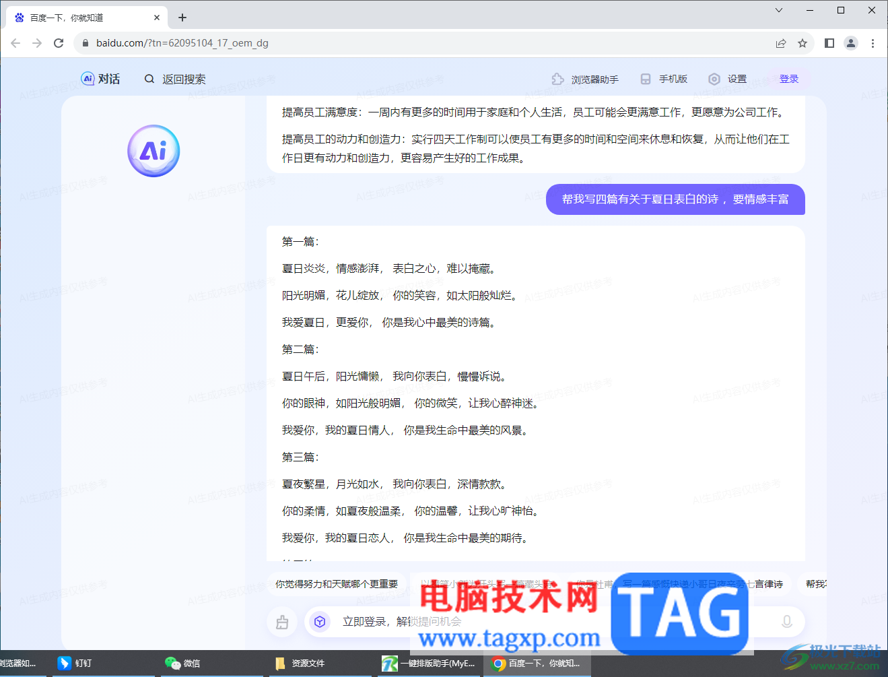Click the 提高员工的动力和创造力 paragraph
The height and width of the screenshot is (677, 888).
point(536,148)
